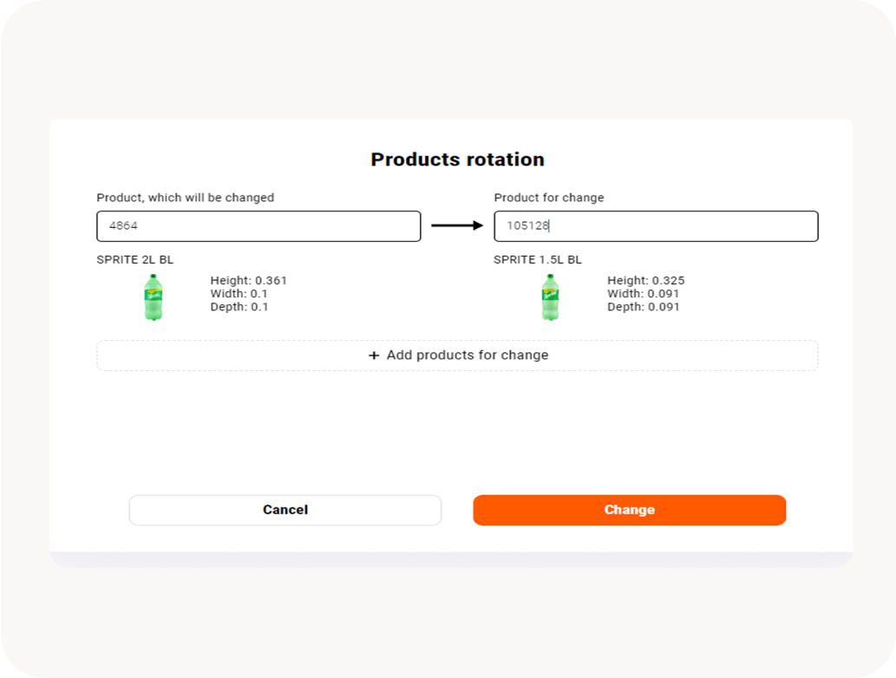Click the plus icon for adding products
The height and width of the screenshot is (678, 896).
tap(375, 355)
